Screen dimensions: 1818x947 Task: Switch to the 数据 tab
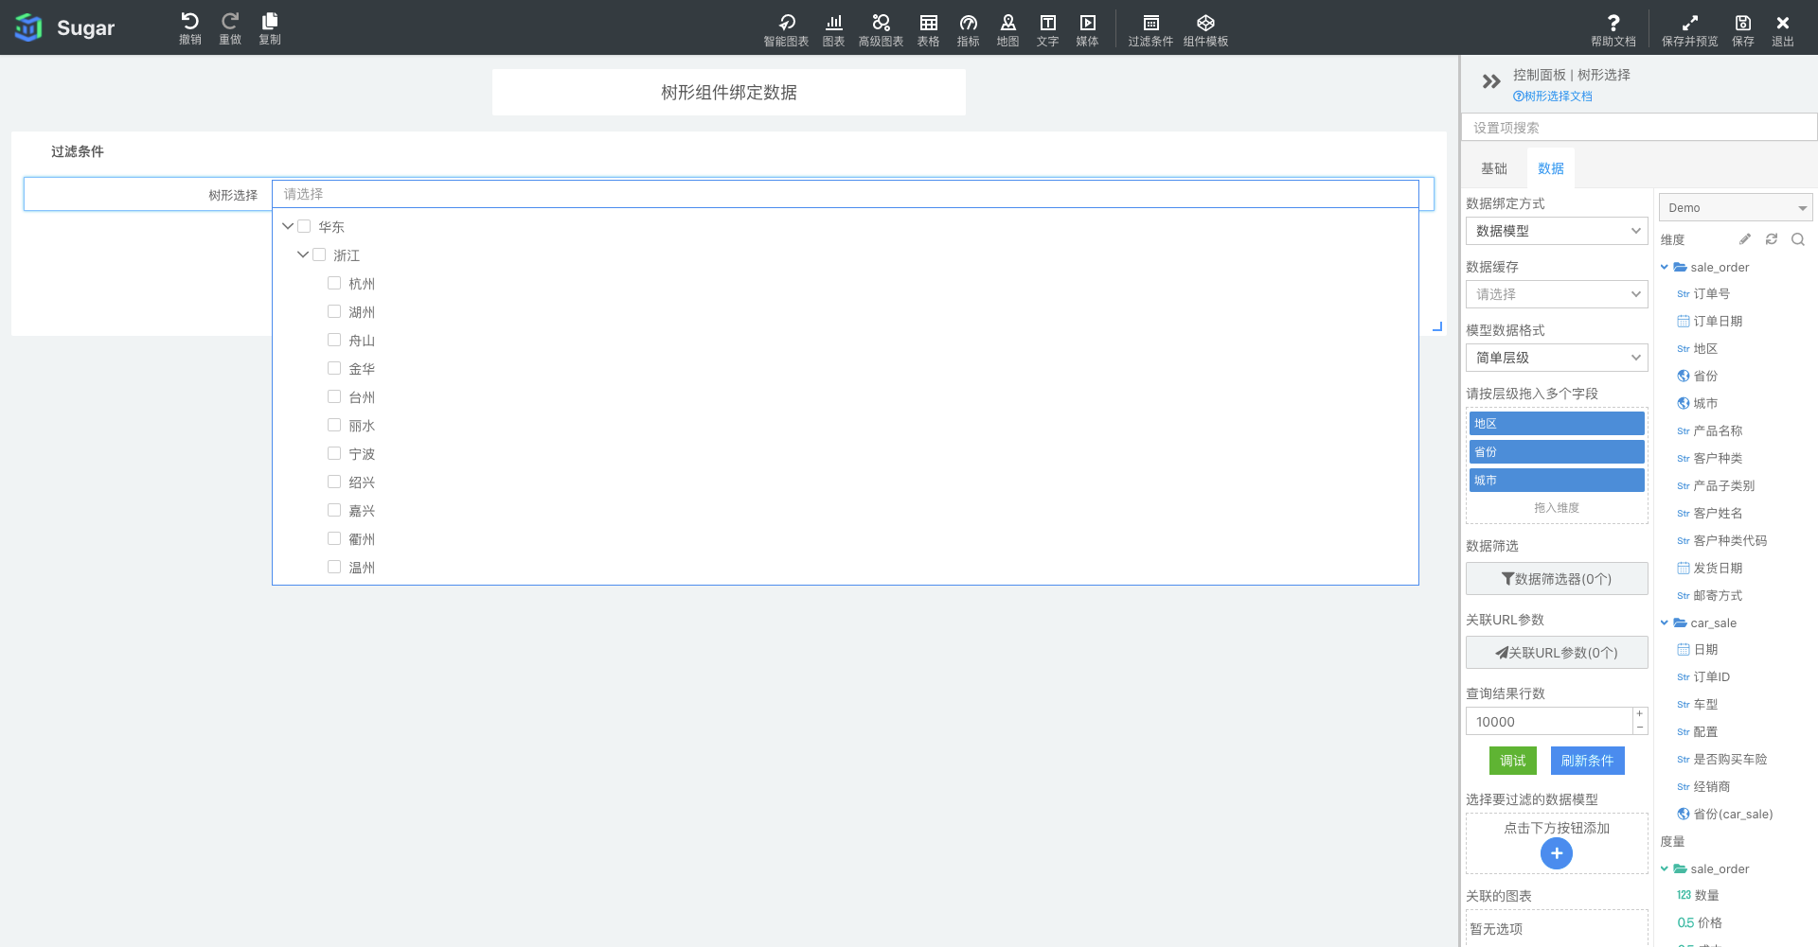click(1550, 168)
